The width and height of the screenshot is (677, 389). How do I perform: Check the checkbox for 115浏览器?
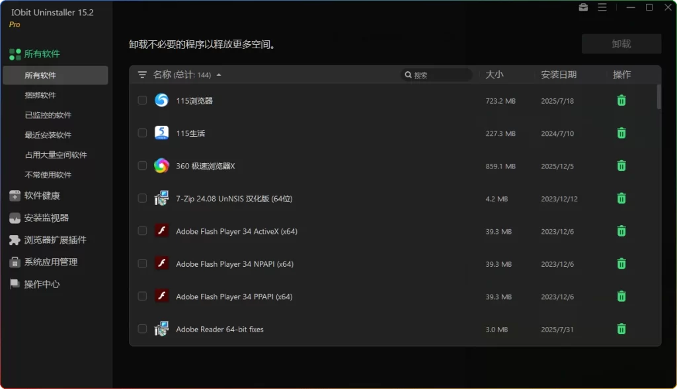point(142,100)
